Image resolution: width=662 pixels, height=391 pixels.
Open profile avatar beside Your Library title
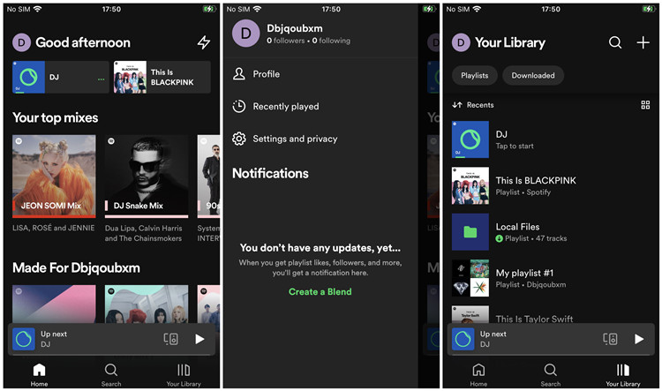click(461, 42)
